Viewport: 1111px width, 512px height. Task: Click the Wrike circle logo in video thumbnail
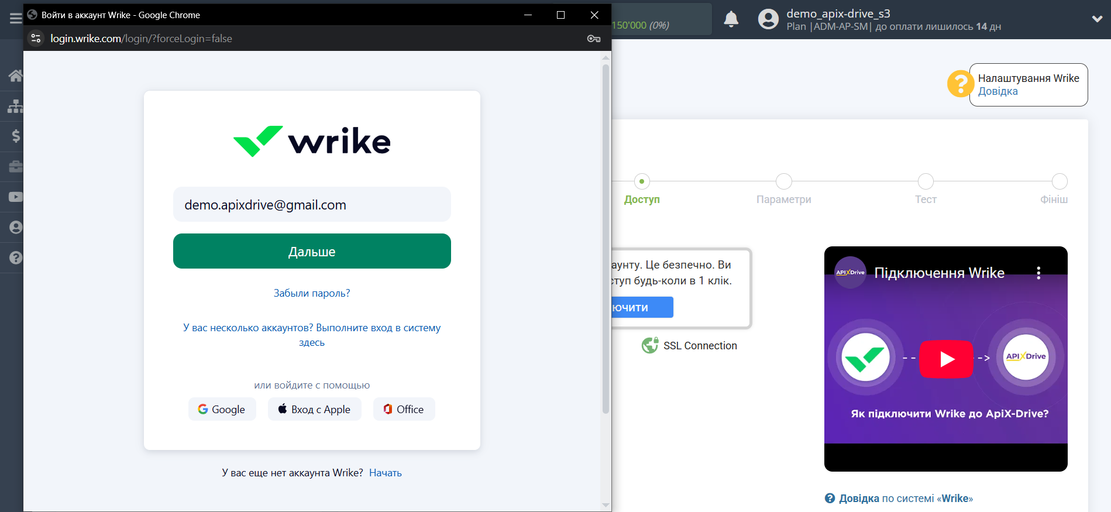click(x=865, y=357)
